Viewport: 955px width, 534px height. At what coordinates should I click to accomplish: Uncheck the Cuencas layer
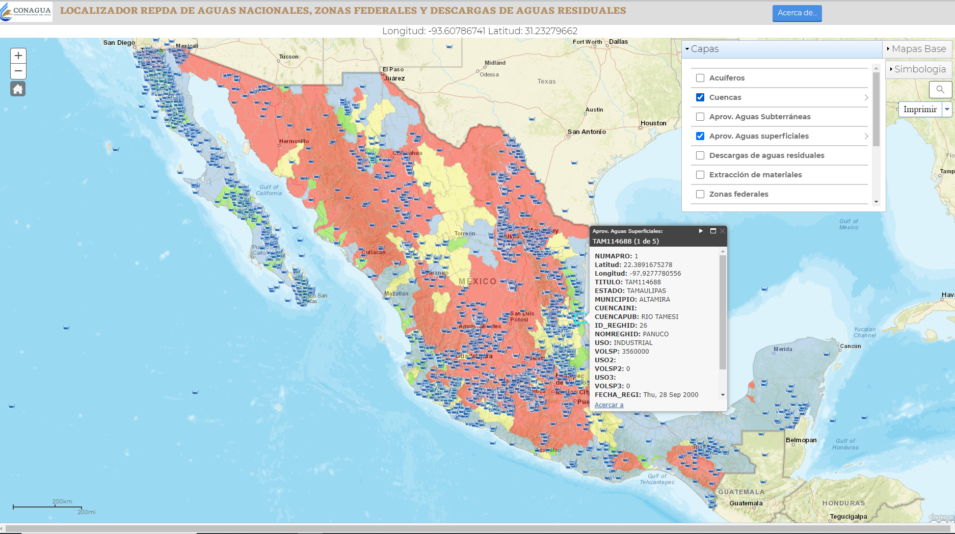(700, 97)
